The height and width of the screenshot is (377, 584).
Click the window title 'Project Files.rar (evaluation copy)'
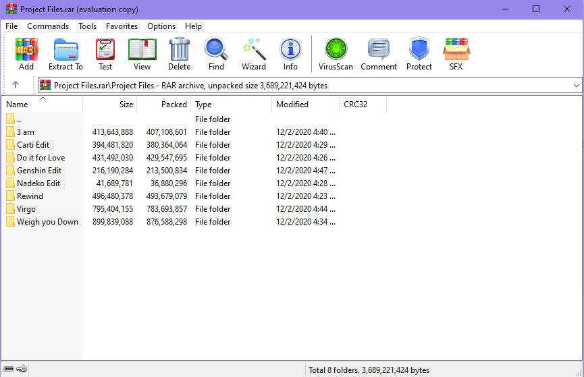(x=79, y=9)
